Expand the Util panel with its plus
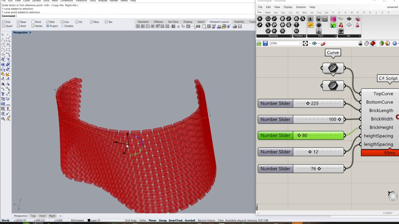Screen dimensions: 399x224 coord(360,36)
